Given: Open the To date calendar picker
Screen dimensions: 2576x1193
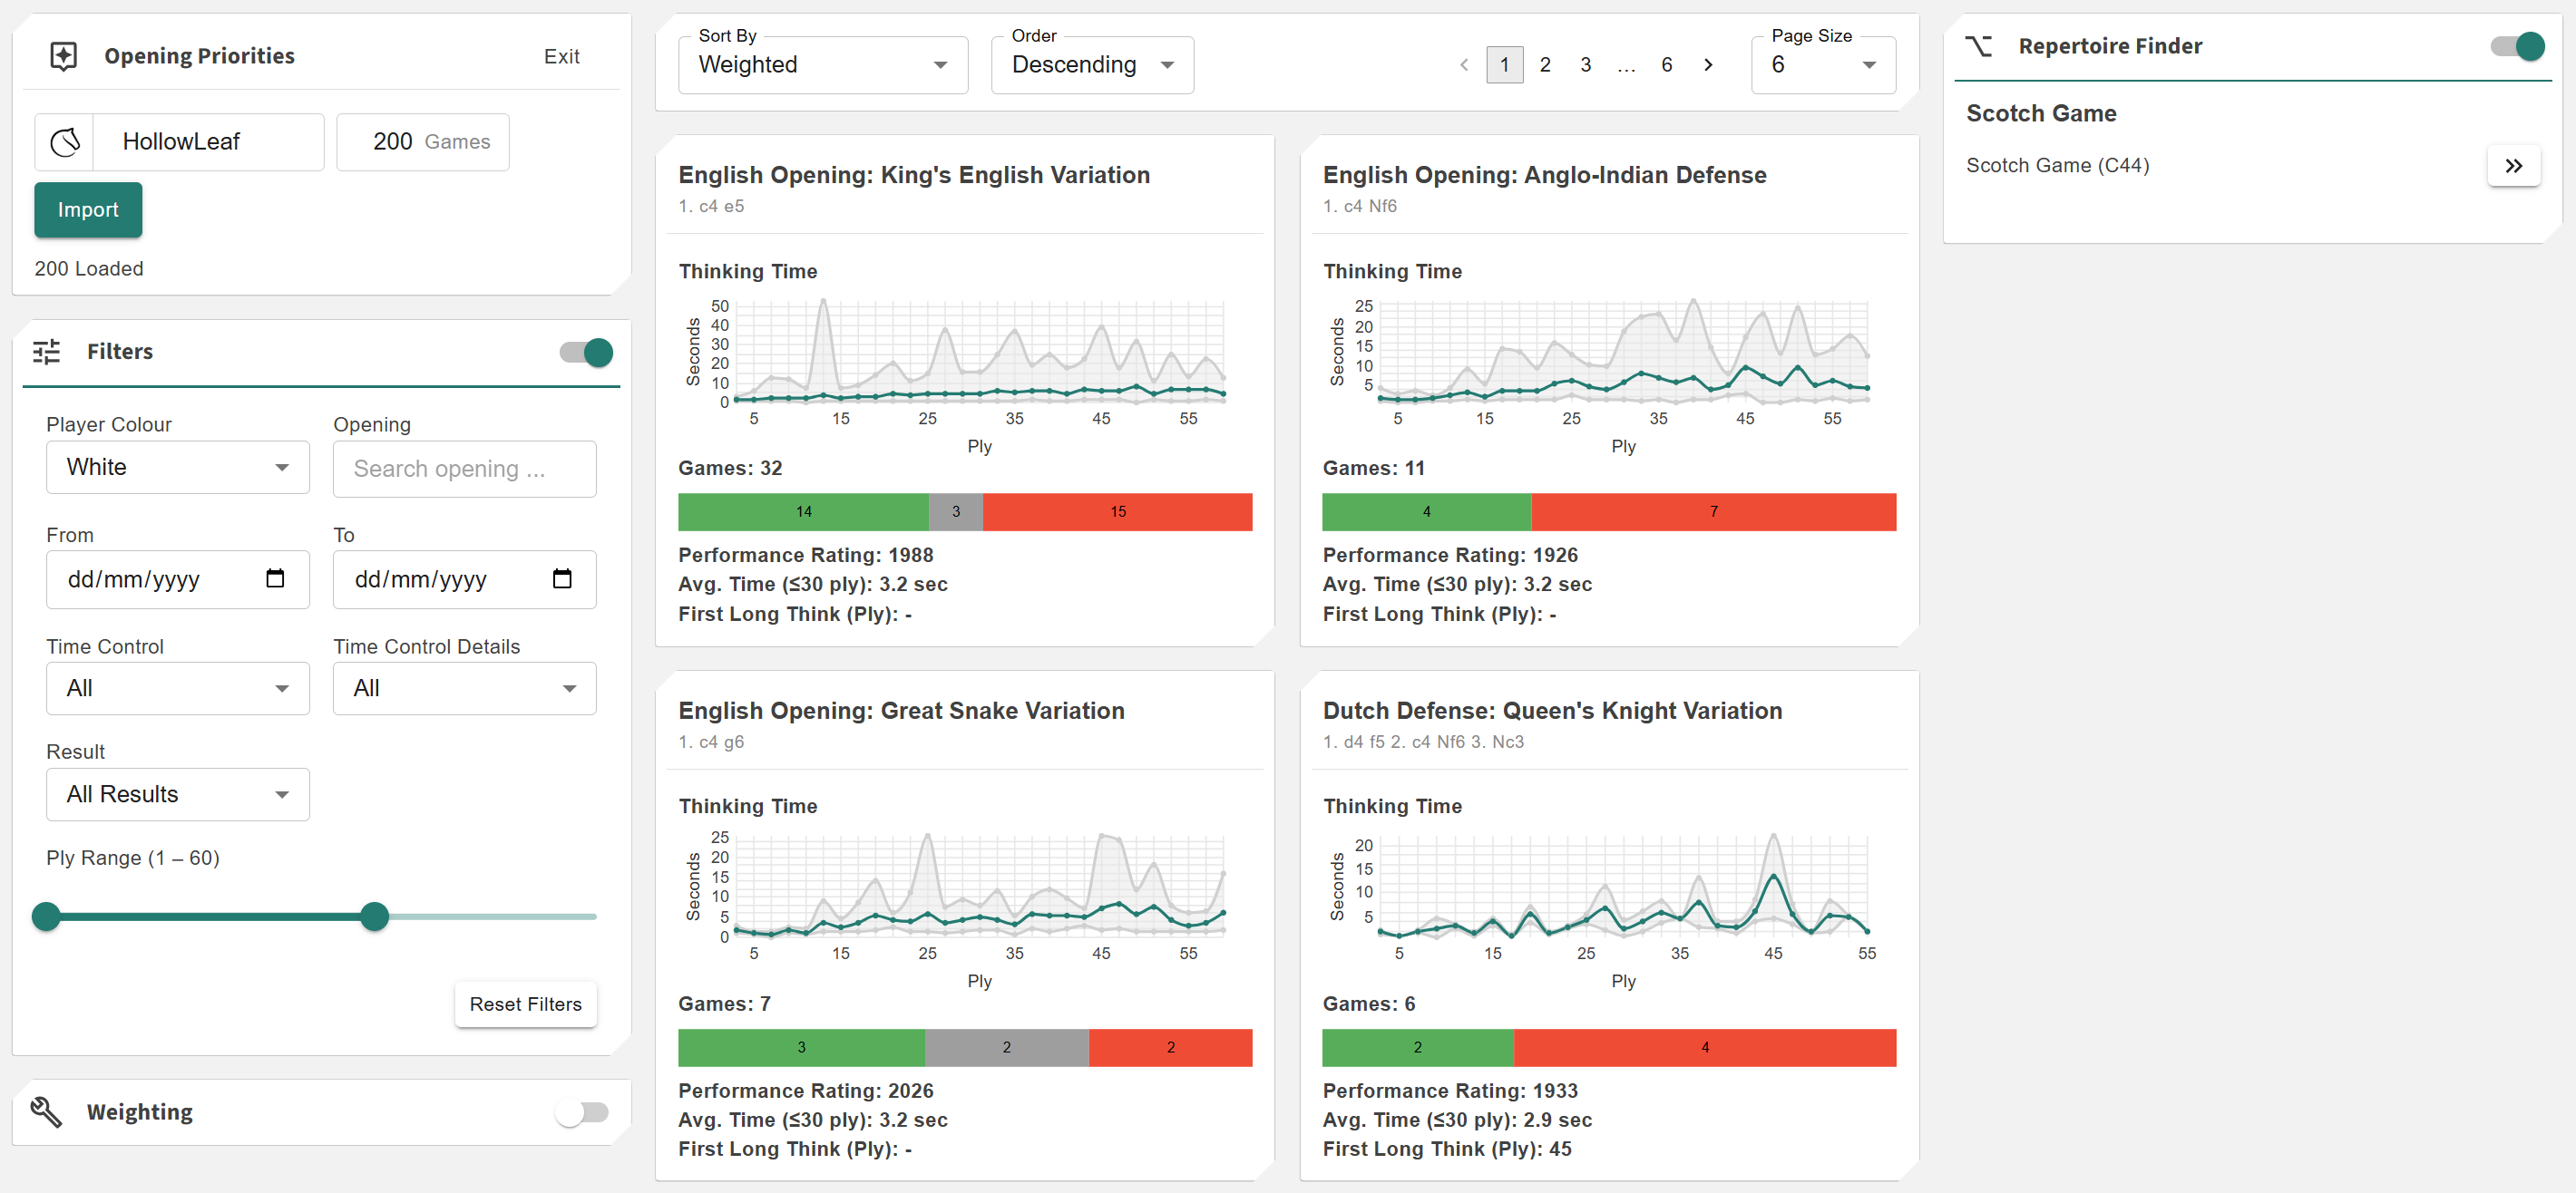Looking at the screenshot, I should (x=562, y=578).
